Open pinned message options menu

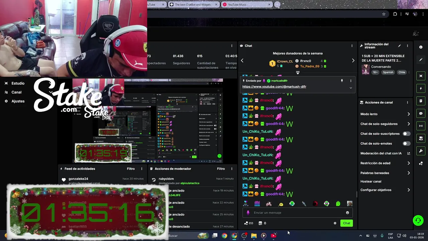pos(351,81)
